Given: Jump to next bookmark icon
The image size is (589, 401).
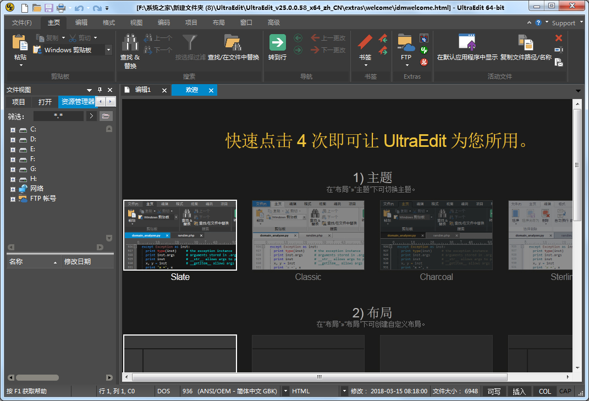Looking at the screenshot, I should pyautogui.click(x=383, y=50).
